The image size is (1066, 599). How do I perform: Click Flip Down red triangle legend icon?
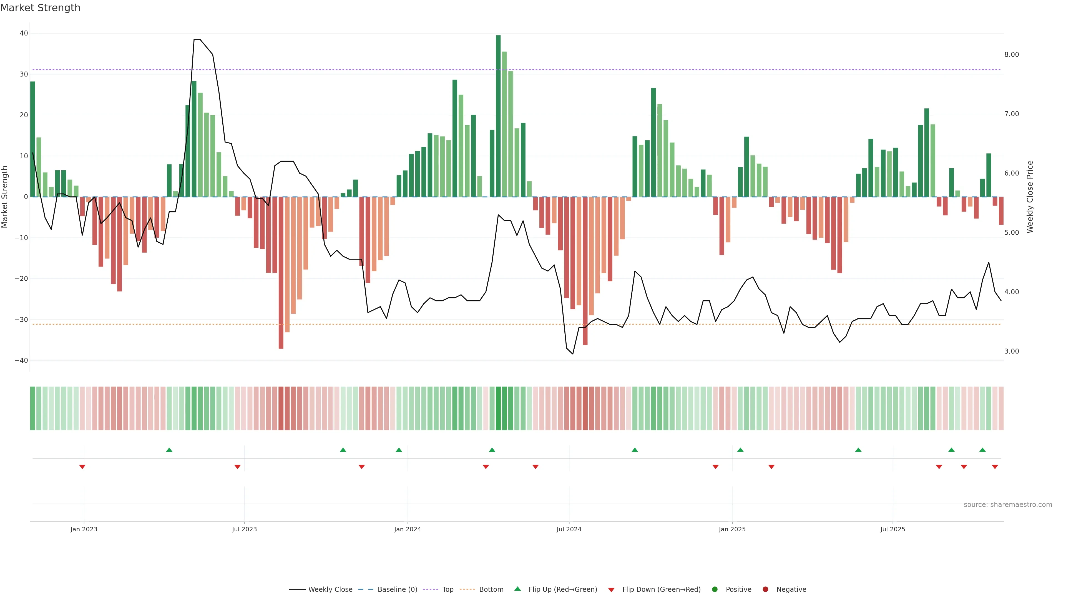611,590
